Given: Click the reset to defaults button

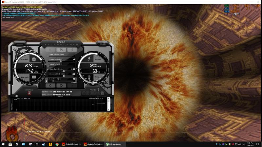Looking at the screenshot, I should click(61, 85).
